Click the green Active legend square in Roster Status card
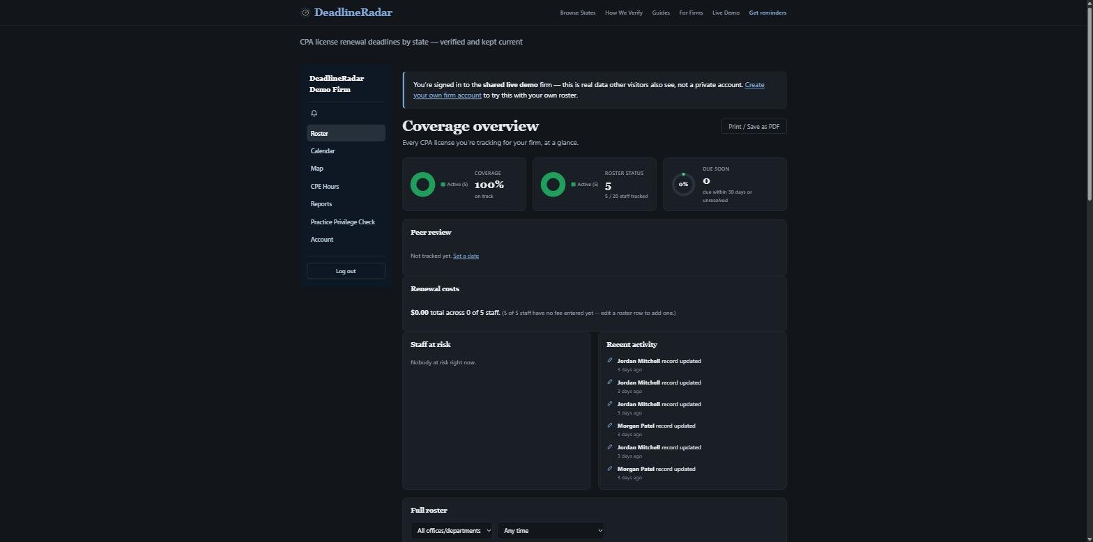 click(x=573, y=185)
